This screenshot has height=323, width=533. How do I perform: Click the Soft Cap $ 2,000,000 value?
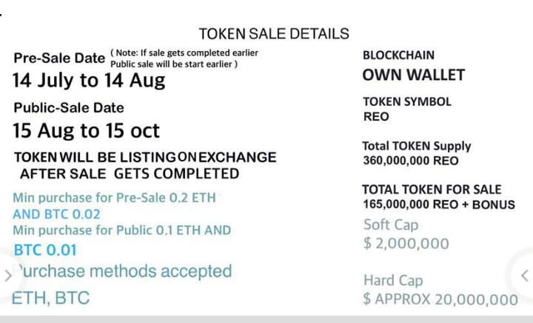pyautogui.click(x=406, y=244)
